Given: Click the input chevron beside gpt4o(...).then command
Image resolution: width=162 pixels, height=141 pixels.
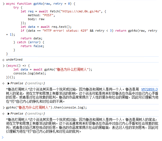Looking at the screenshot, I should pos(4,108).
